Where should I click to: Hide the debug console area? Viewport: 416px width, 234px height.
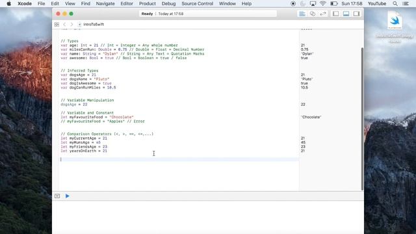point(57,196)
